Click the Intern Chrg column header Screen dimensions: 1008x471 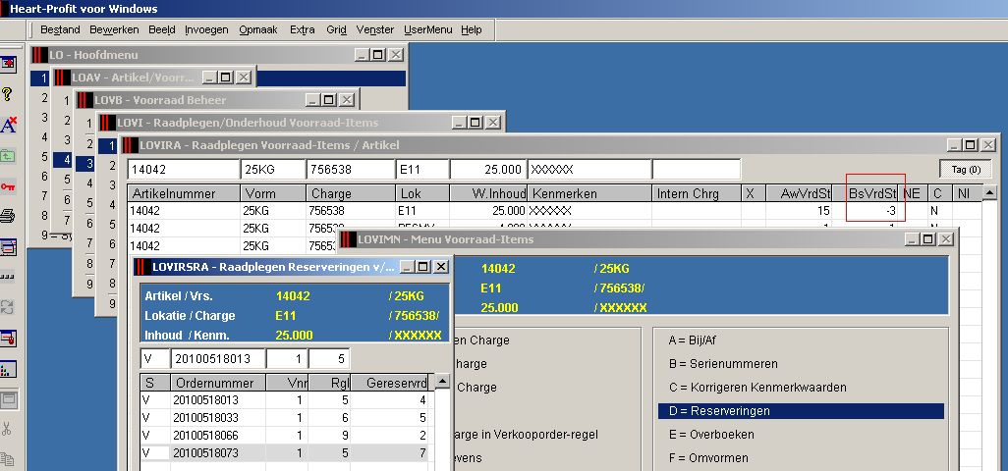697,193
